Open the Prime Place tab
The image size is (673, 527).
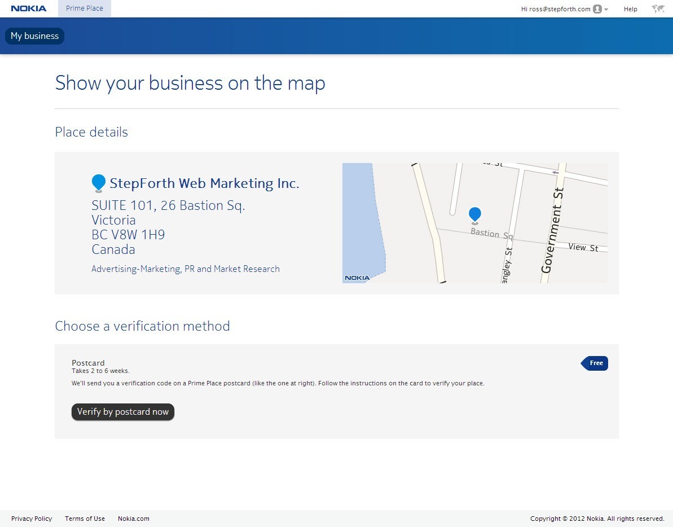coord(85,8)
